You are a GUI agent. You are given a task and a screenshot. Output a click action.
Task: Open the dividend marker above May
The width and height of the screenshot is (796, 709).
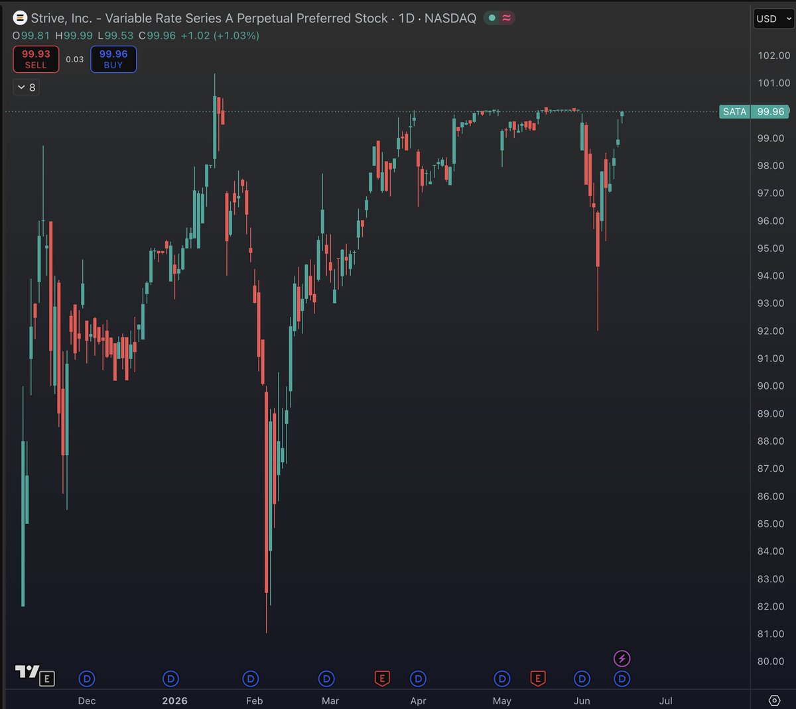click(502, 679)
